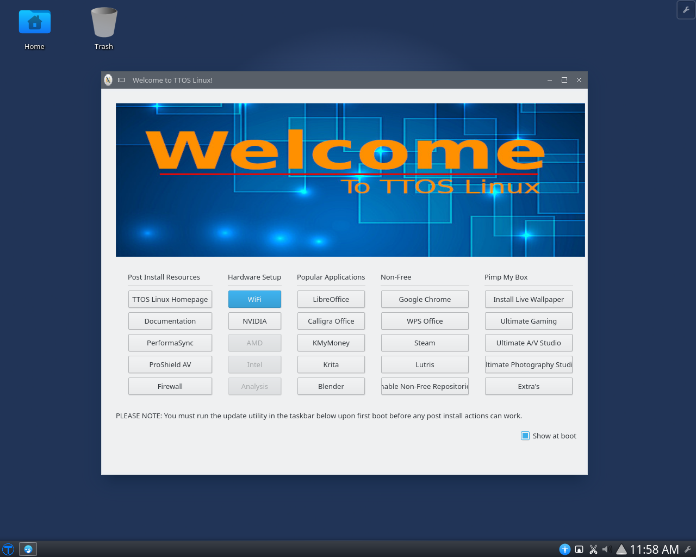Click the on-all-desktops pin icon in title bar
The height and width of the screenshot is (557, 696).
pos(121,80)
